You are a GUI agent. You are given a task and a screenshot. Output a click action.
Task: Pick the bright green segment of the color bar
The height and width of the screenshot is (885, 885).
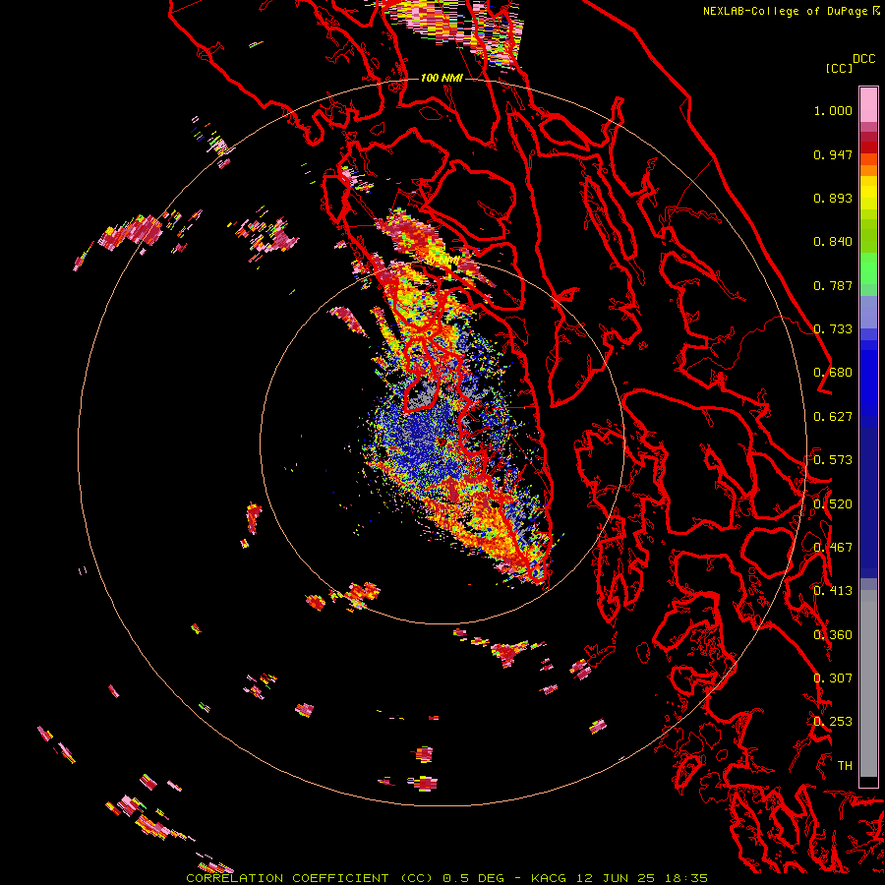pyautogui.click(x=868, y=268)
